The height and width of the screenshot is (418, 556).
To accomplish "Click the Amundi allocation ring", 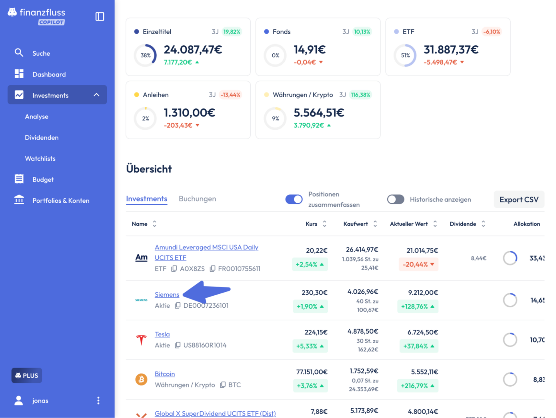I will click(x=510, y=258).
